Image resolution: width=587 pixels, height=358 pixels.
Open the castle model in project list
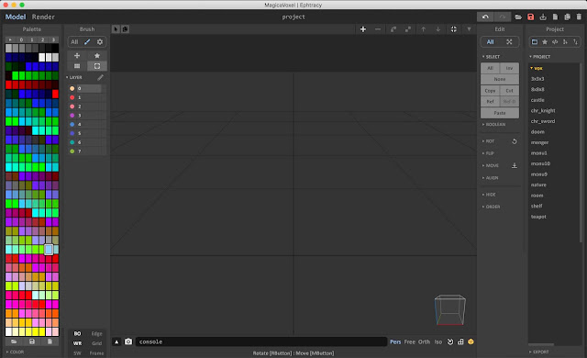(537, 100)
